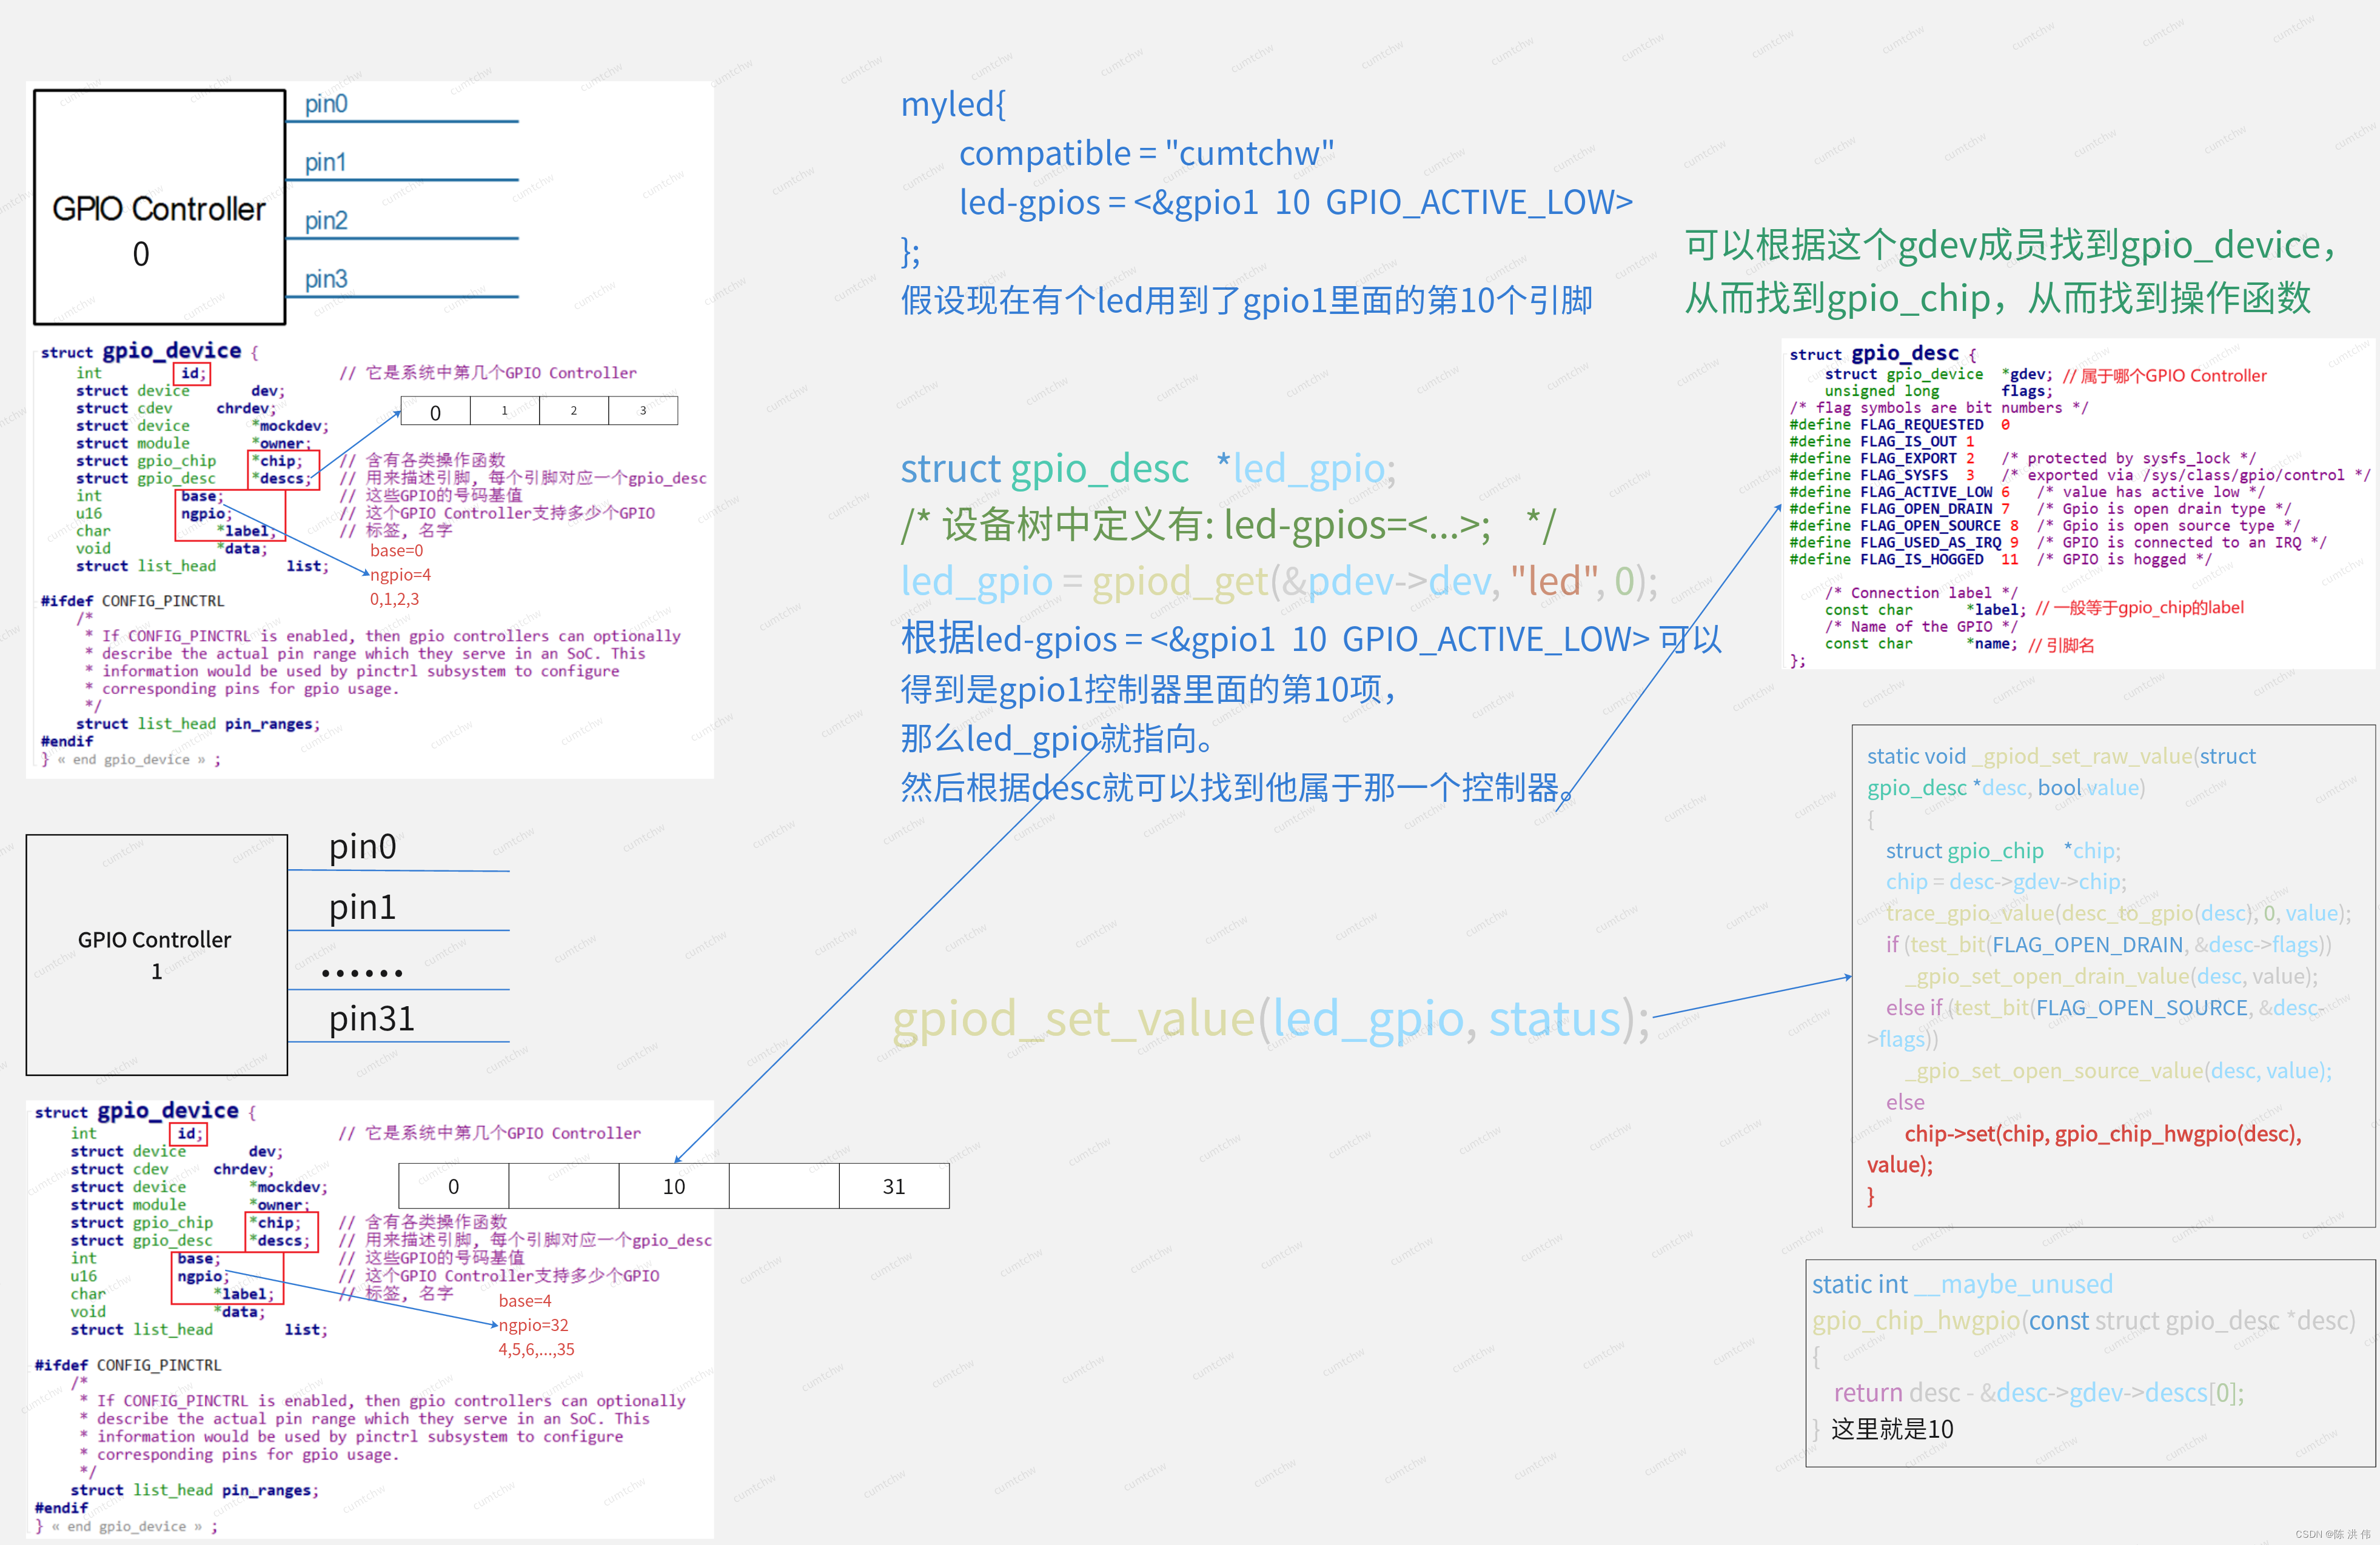Click cell 31 in the descs array
Viewport: 2380px width, 1545px height.
point(893,1186)
